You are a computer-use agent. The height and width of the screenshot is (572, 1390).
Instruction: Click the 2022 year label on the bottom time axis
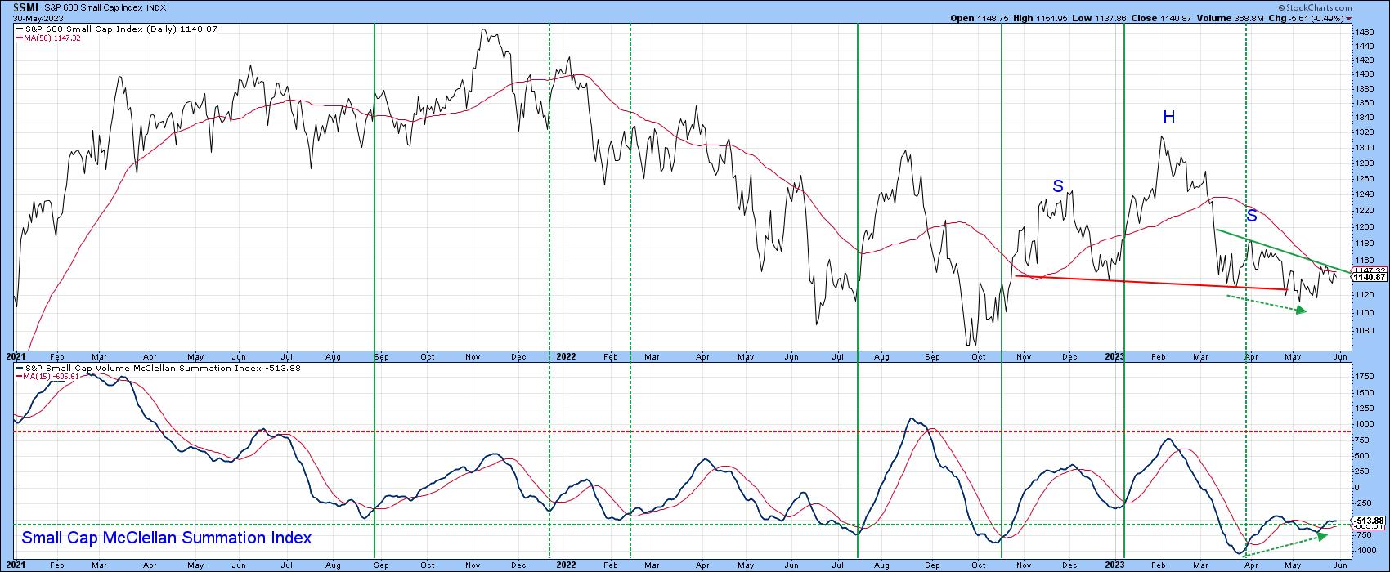564,563
